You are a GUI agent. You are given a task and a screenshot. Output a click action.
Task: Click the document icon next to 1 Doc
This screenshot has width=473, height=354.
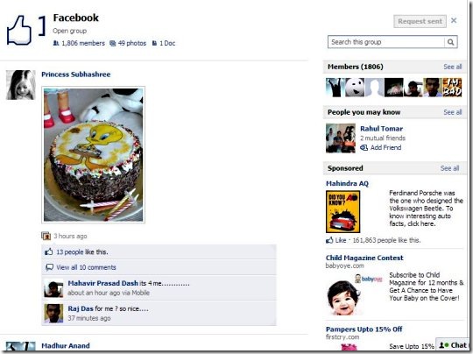[154, 43]
